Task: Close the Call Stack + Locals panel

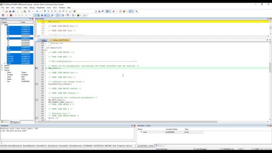Action: coord(270,126)
